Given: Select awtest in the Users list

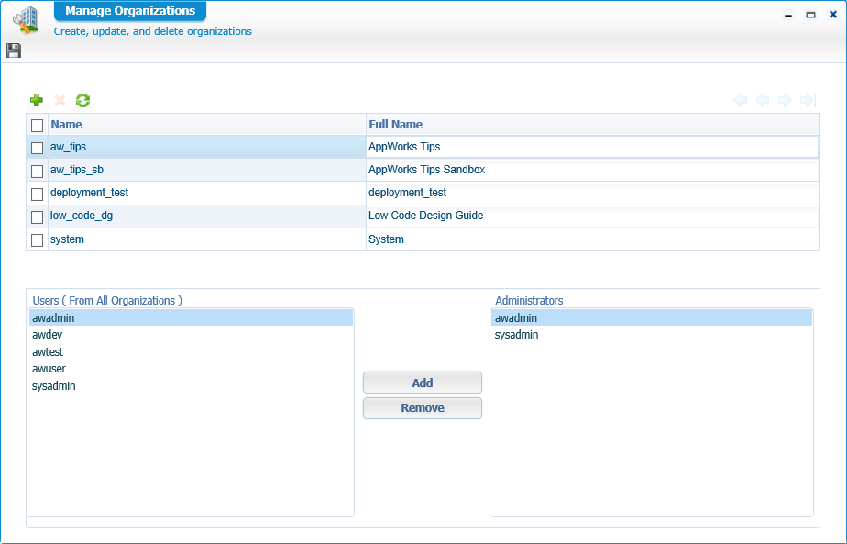Looking at the screenshot, I should [191, 352].
